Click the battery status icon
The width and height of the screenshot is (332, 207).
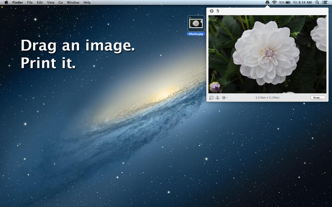(288, 2)
